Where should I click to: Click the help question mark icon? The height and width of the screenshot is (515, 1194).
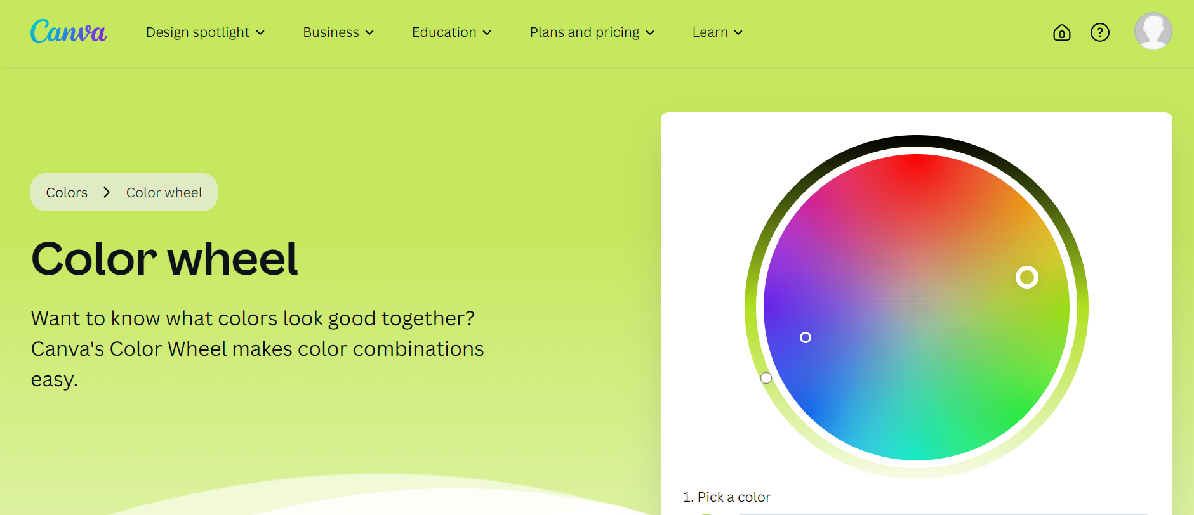(x=1100, y=32)
